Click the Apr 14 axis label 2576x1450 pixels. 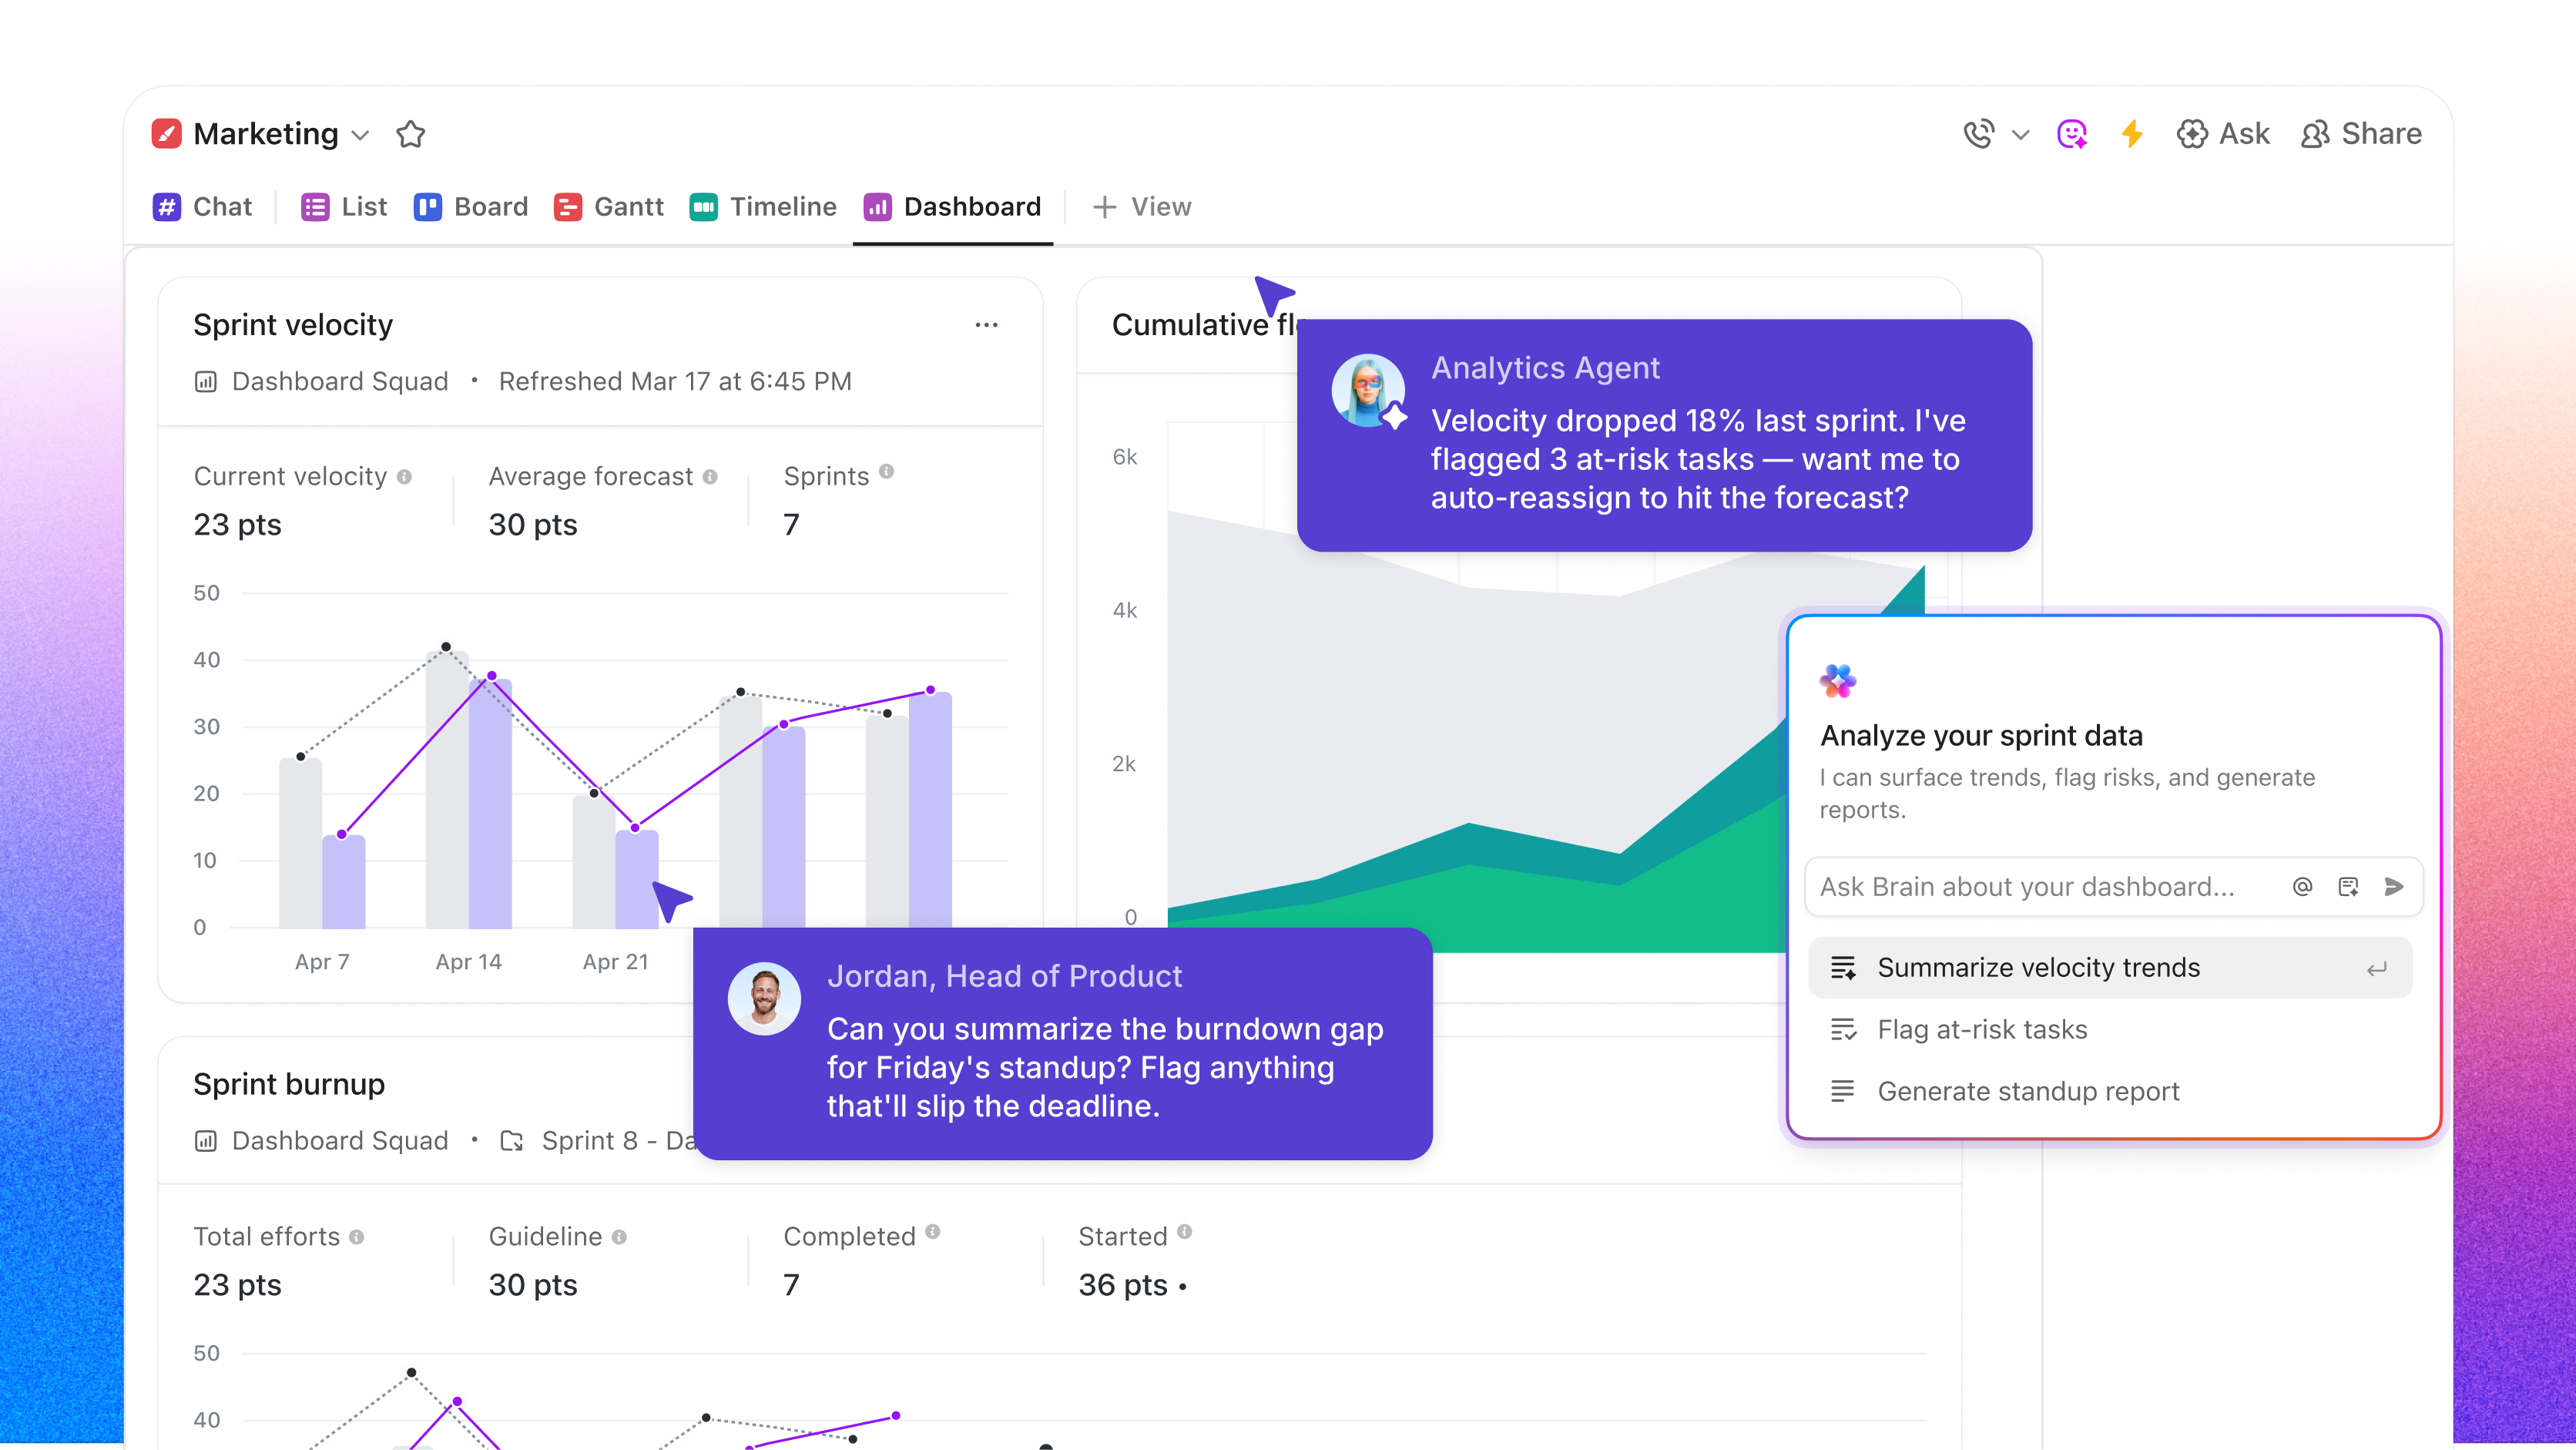pos(469,963)
